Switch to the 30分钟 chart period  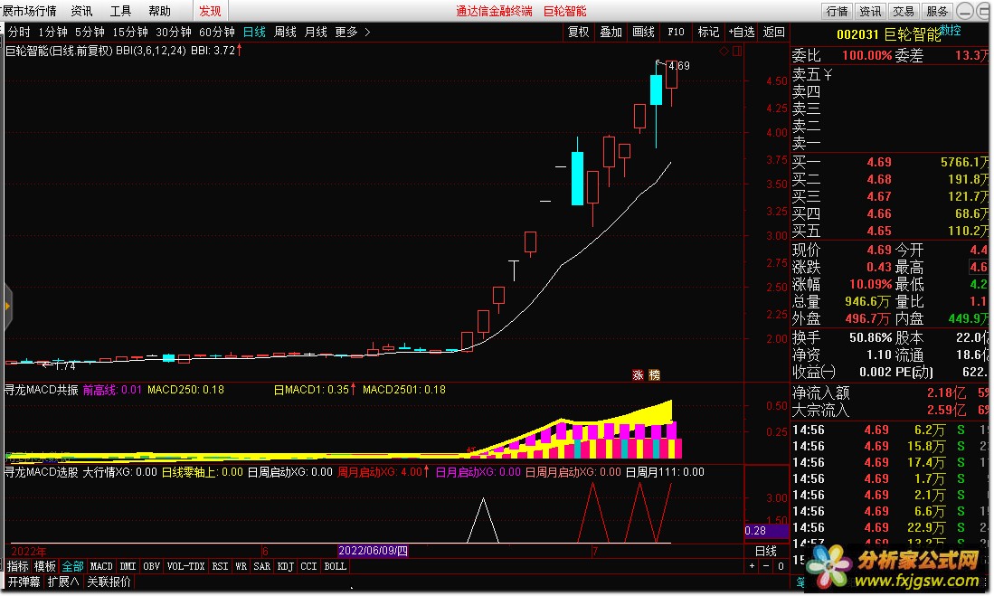click(174, 32)
